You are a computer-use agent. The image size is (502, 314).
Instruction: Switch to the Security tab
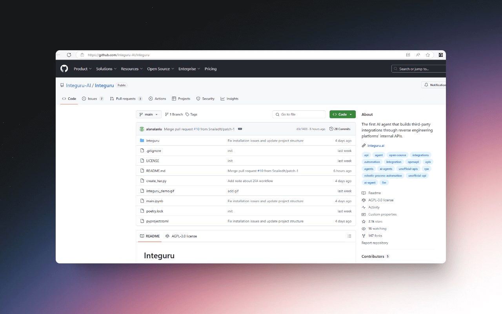(x=206, y=99)
